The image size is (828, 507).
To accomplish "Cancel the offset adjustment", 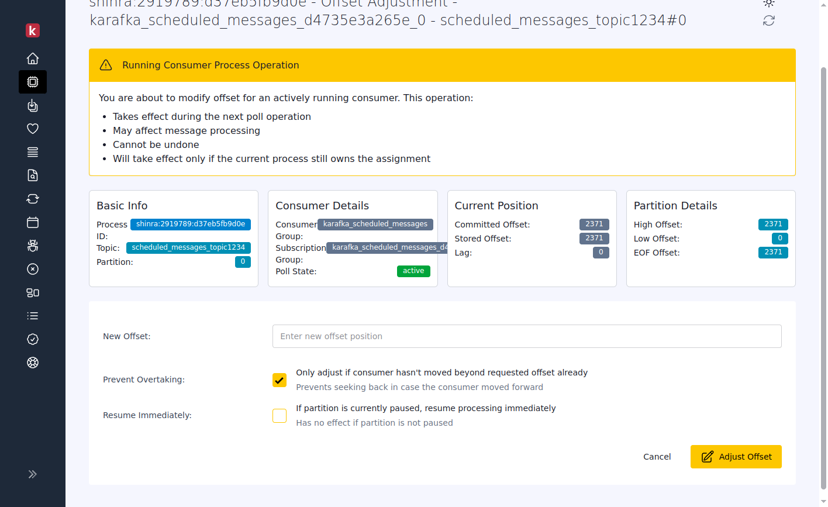I will tap(657, 457).
